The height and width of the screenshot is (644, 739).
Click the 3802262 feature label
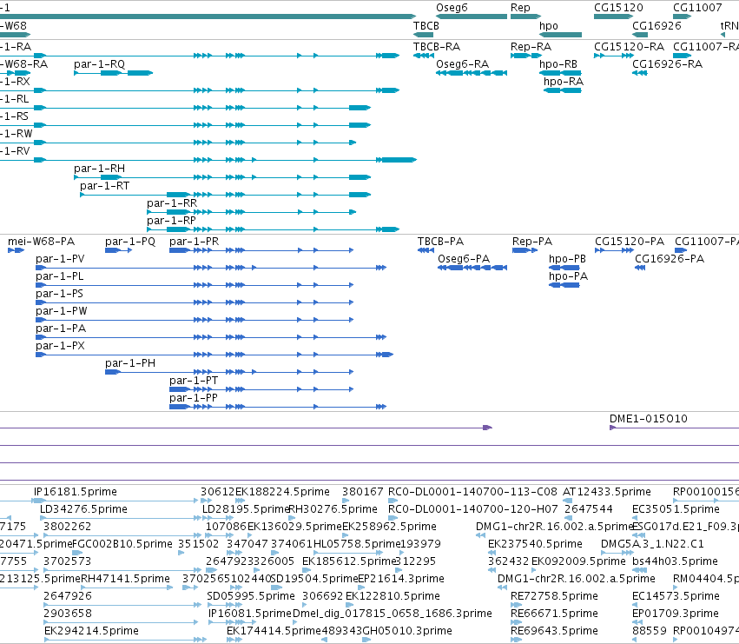point(68,527)
